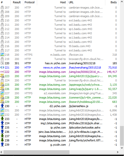The image size is (124, 156).
Task: Select URL /wenzhang/30515218
Action: click(x=82, y=63)
